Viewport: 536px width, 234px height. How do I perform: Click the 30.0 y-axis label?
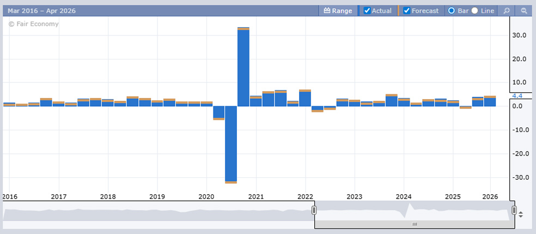[519, 35]
